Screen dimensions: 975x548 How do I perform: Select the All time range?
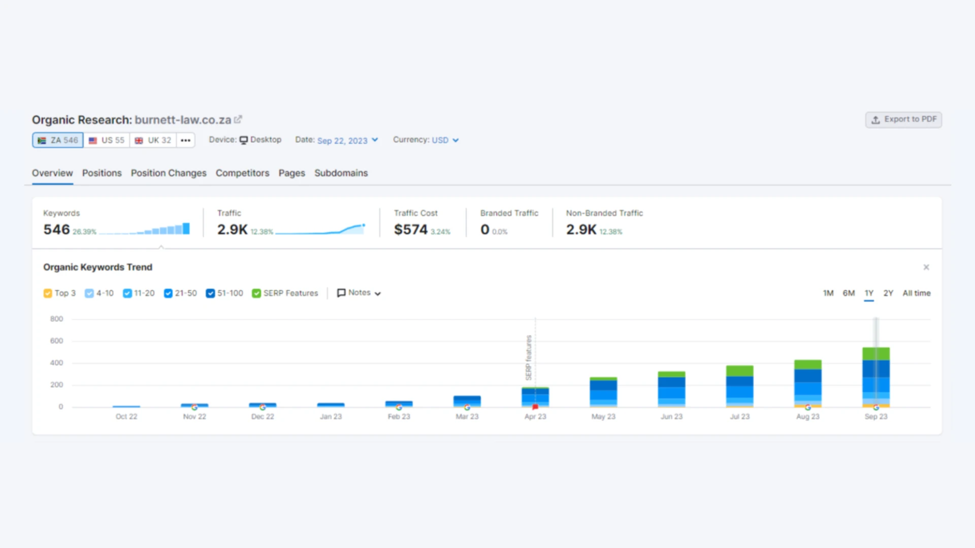point(917,293)
